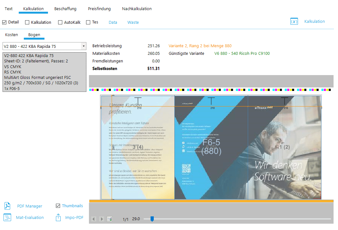Screen dimensions: 338x230
Task: Open the Preisfindung tab
Action: [x=99, y=9]
